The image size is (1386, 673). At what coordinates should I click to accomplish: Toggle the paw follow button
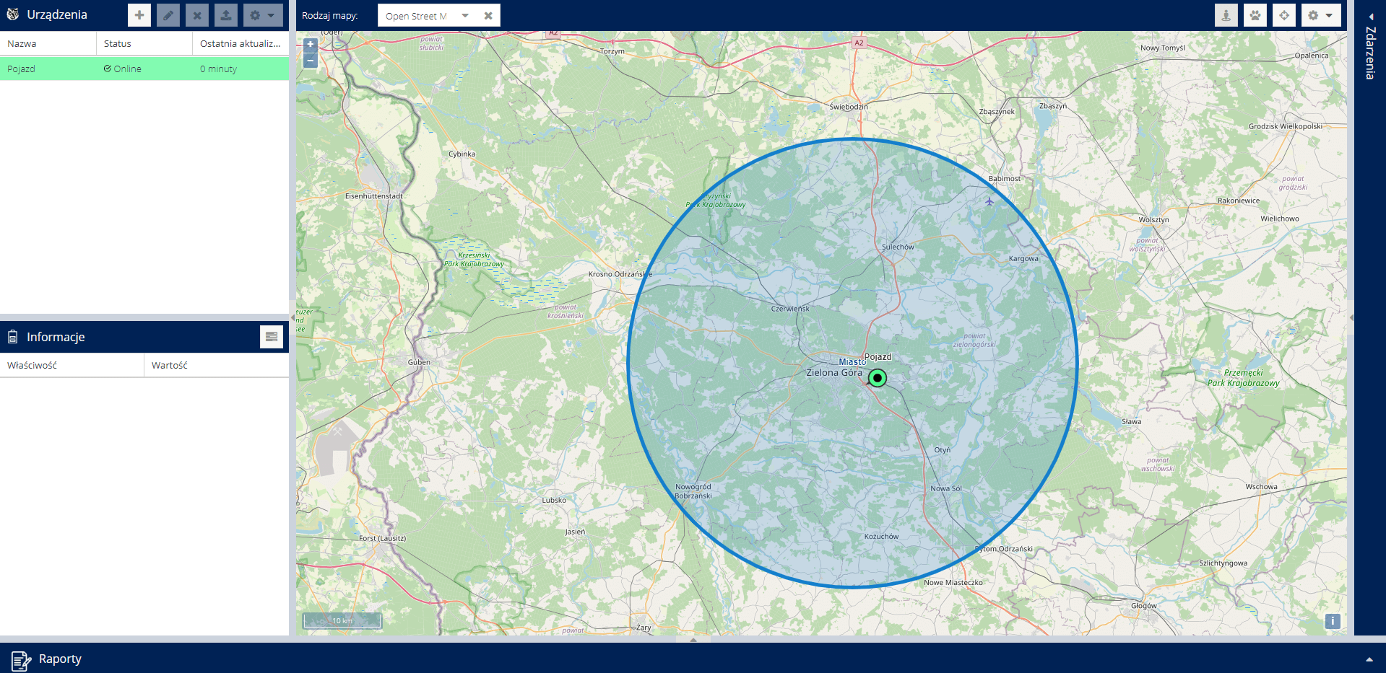click(x=1255, y=15)
